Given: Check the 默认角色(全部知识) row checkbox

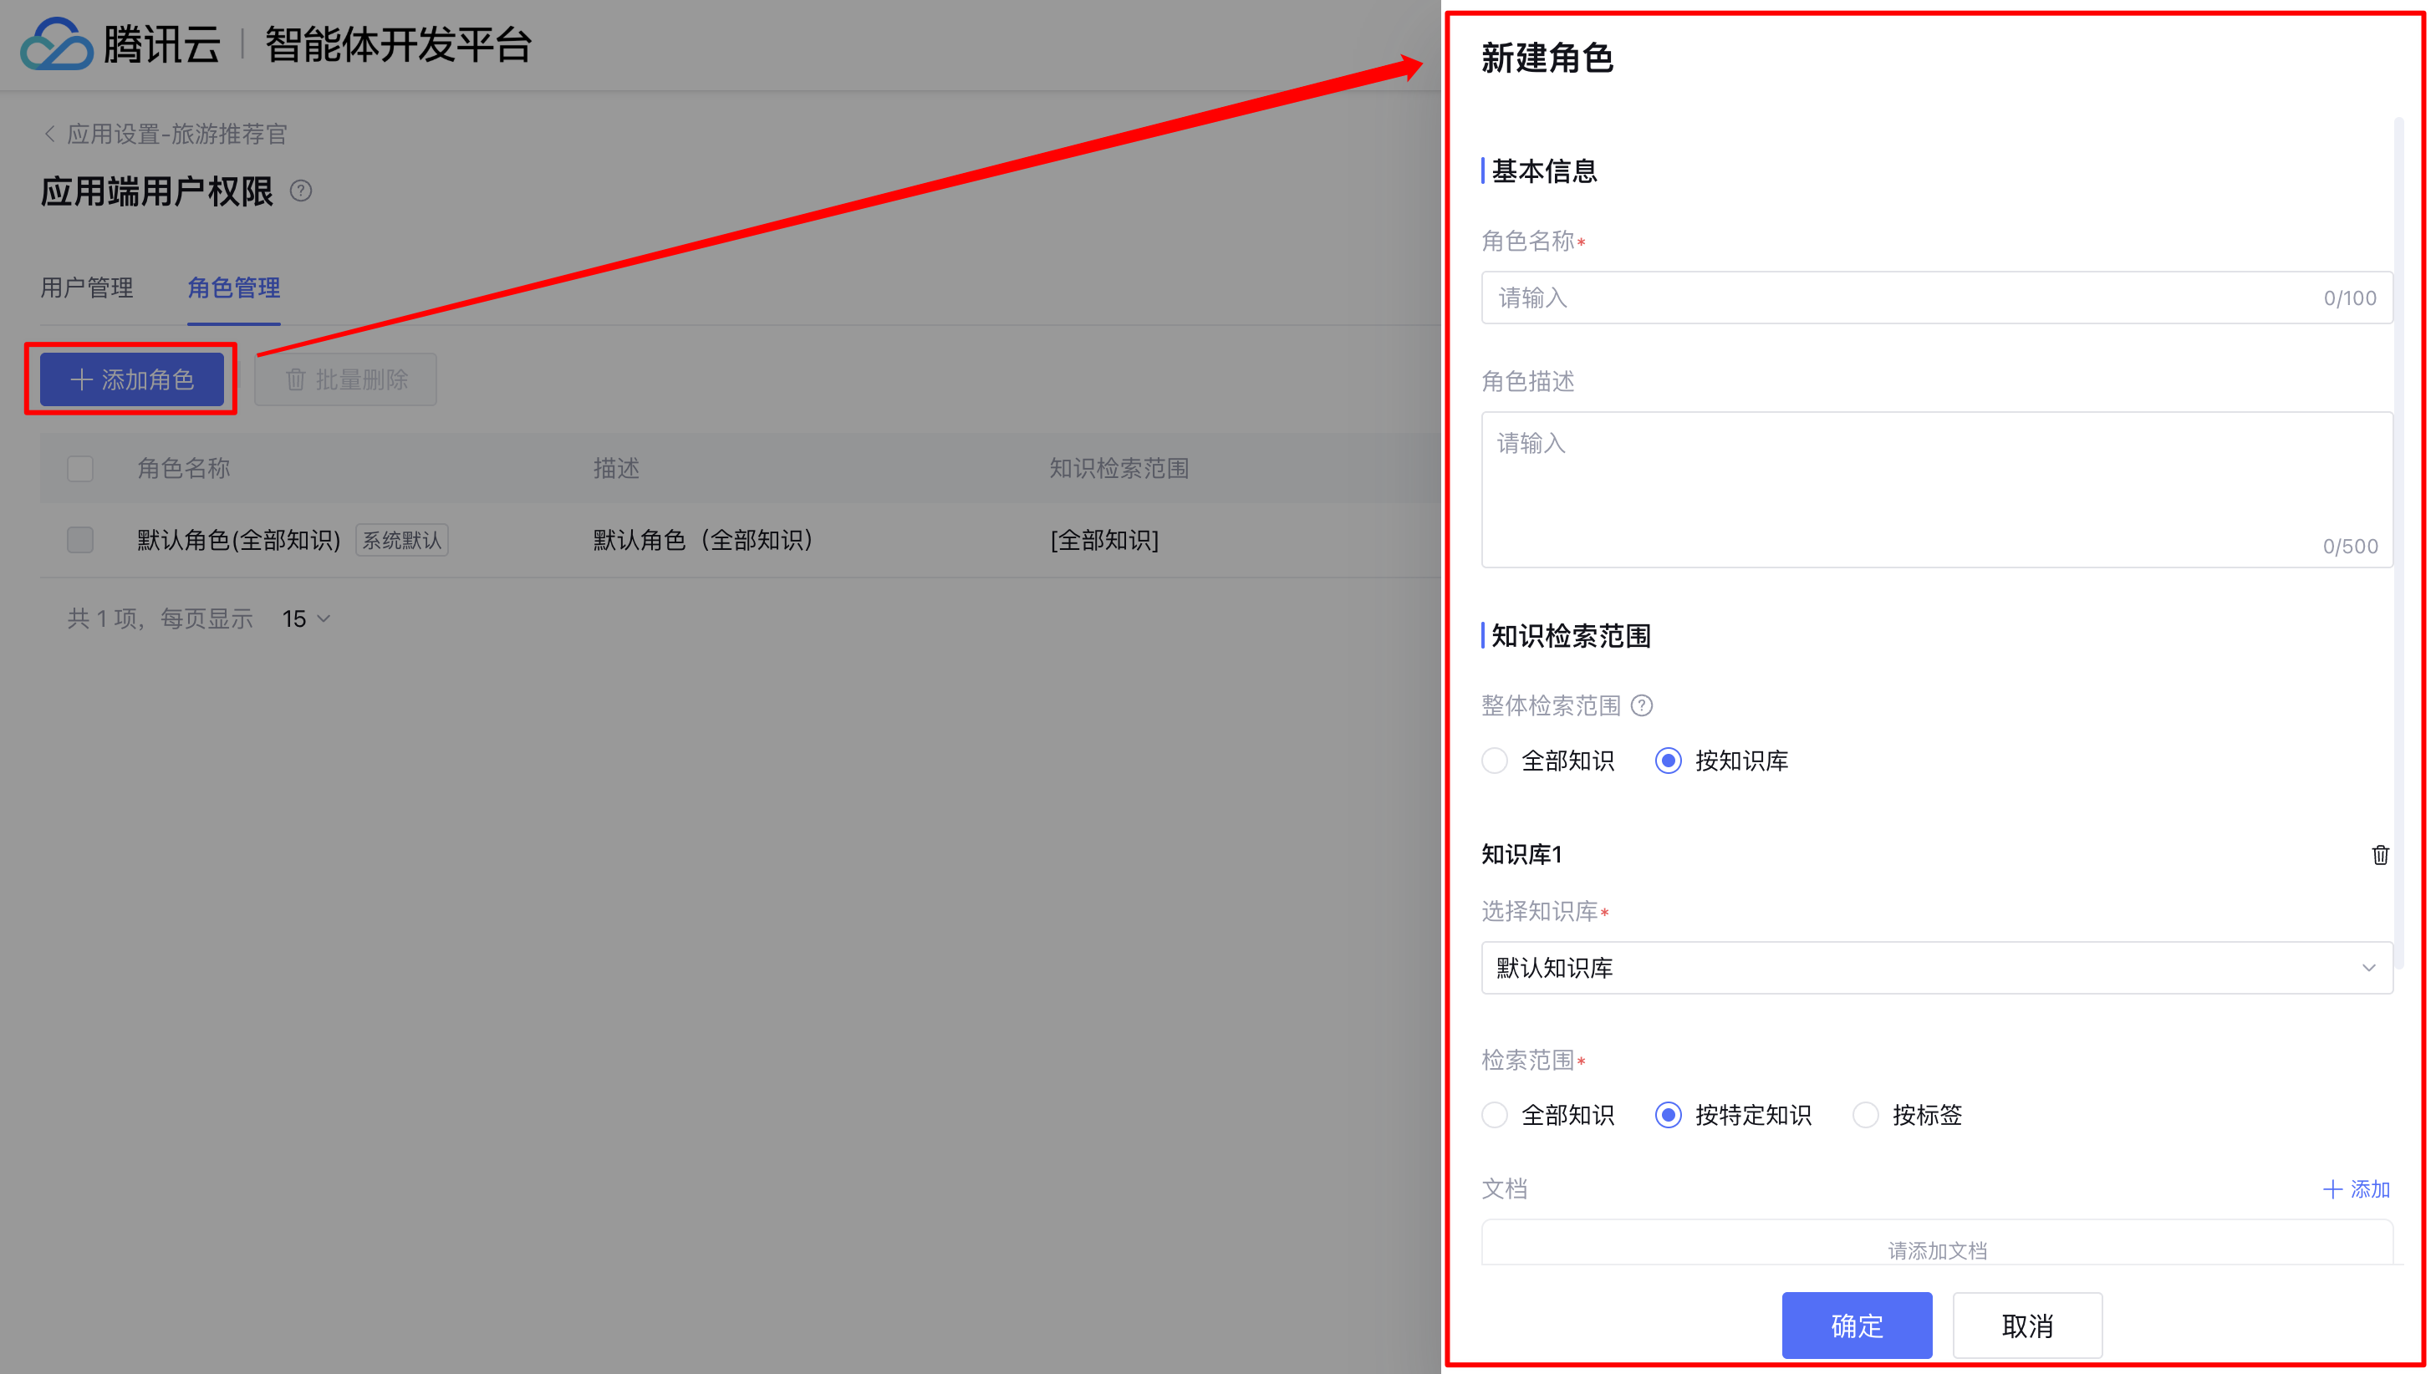Looking at the screenshot, I should (80, 540).
